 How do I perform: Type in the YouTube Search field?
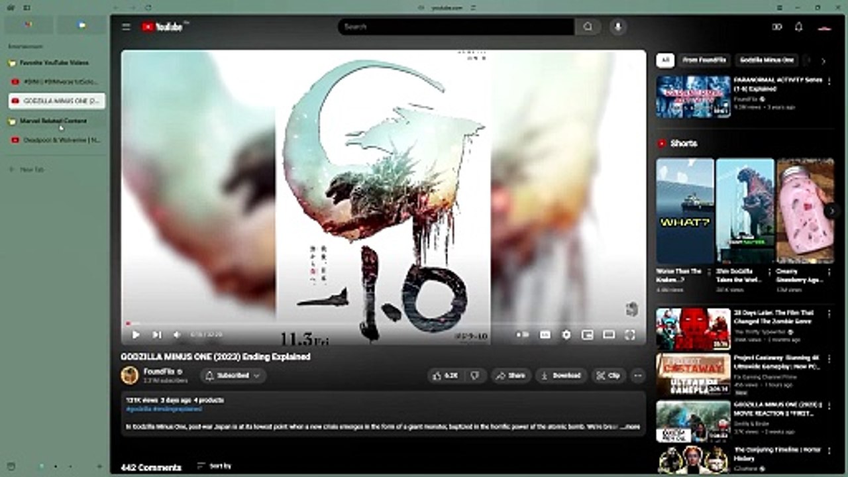456,26
